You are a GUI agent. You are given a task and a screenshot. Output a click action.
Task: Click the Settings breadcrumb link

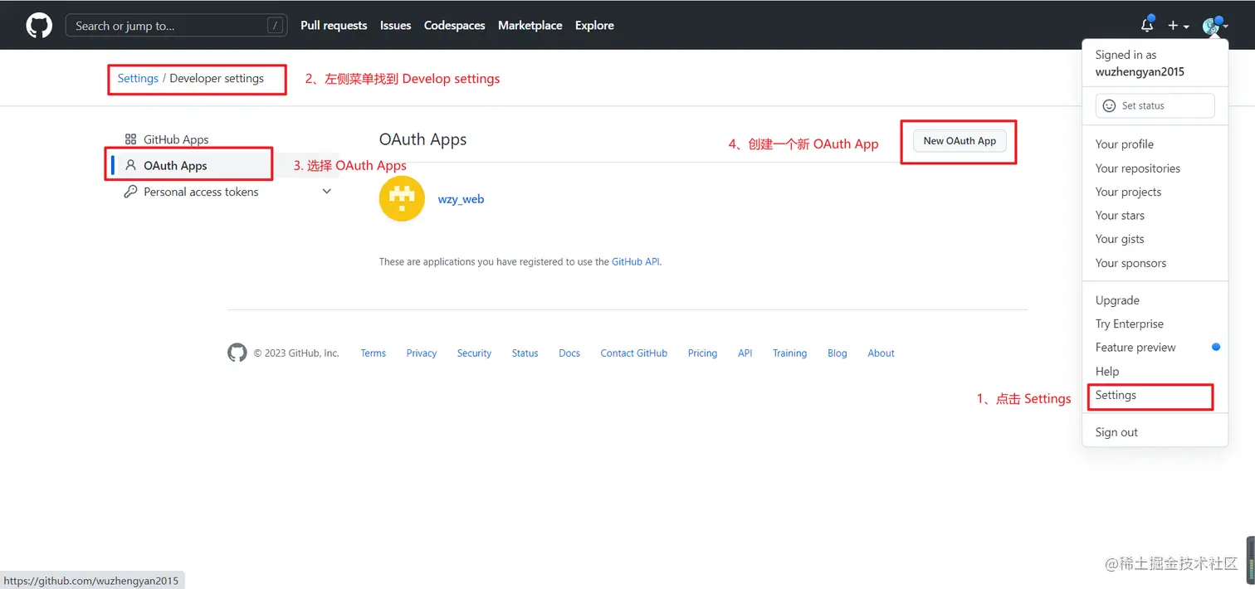coord(137,78)
